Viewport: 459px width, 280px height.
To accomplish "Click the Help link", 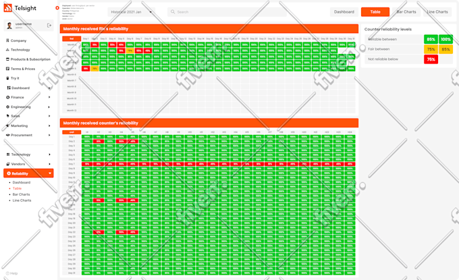I will (x=13, y=273).
